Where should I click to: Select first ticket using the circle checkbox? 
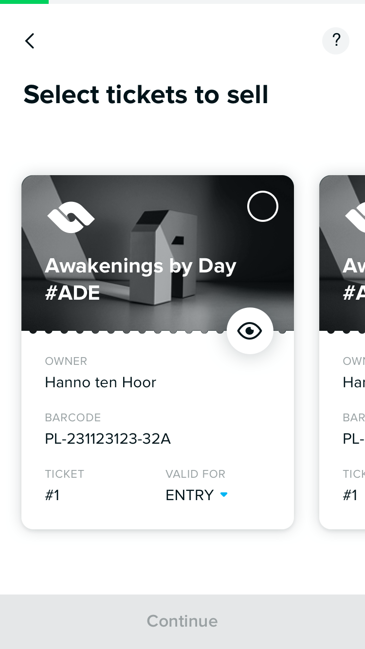click(263, 206)
